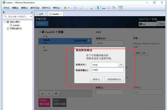Click the unity mode icon

114,8
